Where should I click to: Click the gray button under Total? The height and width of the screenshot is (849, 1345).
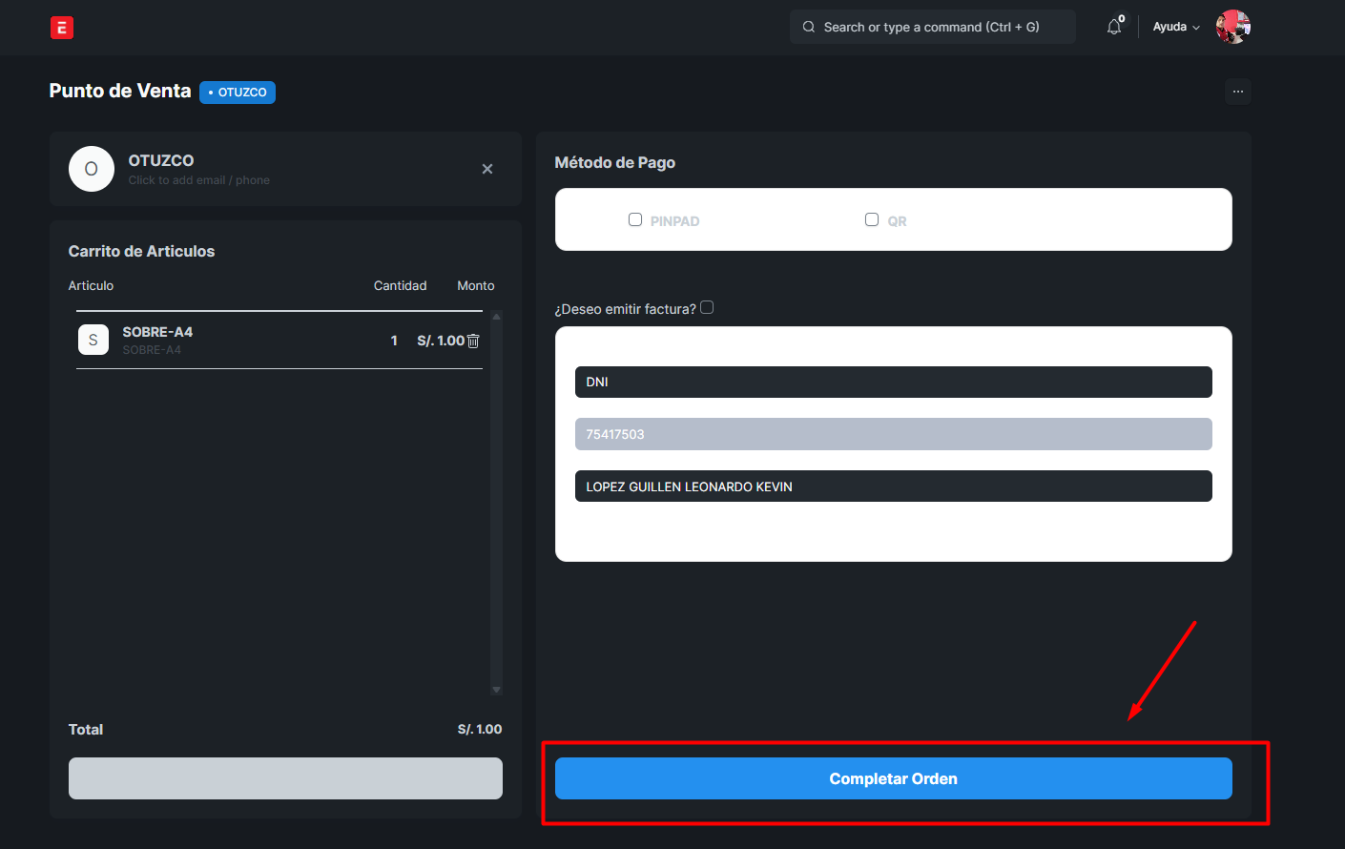[x=285, y=778]
